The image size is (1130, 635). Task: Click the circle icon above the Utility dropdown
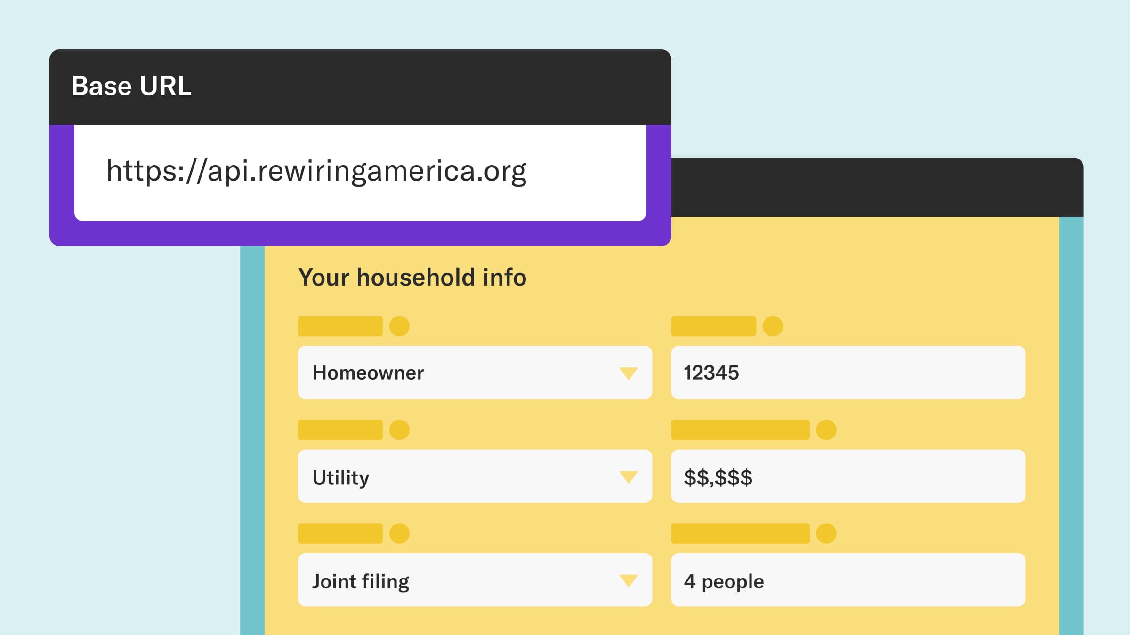pos(399,430)
